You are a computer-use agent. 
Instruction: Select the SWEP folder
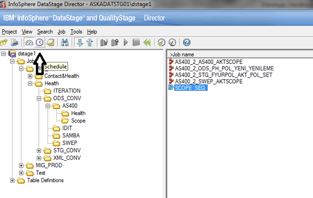point(70,143)
